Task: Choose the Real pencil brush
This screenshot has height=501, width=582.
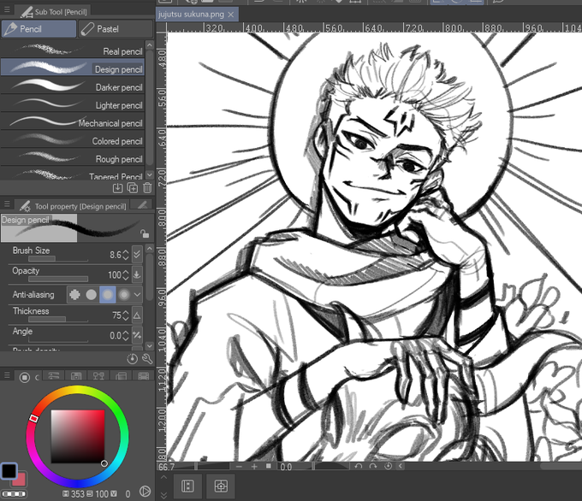Action: [x=73, y=50]
